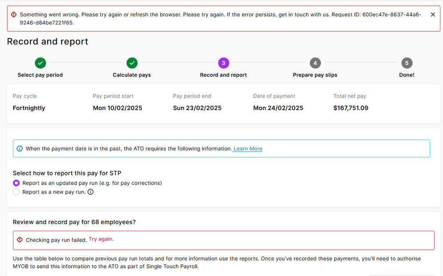443x276 pixels.
Task: Go to Calculate pays step label
Action: [132, 75]
